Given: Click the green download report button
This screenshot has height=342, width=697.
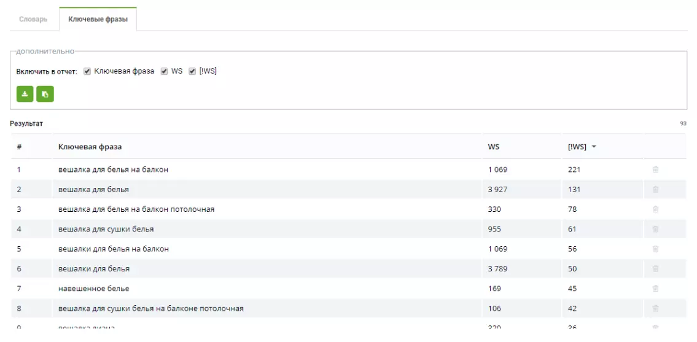Looking at the screenshot, I should pyautogui.click(x=25, y=94).
